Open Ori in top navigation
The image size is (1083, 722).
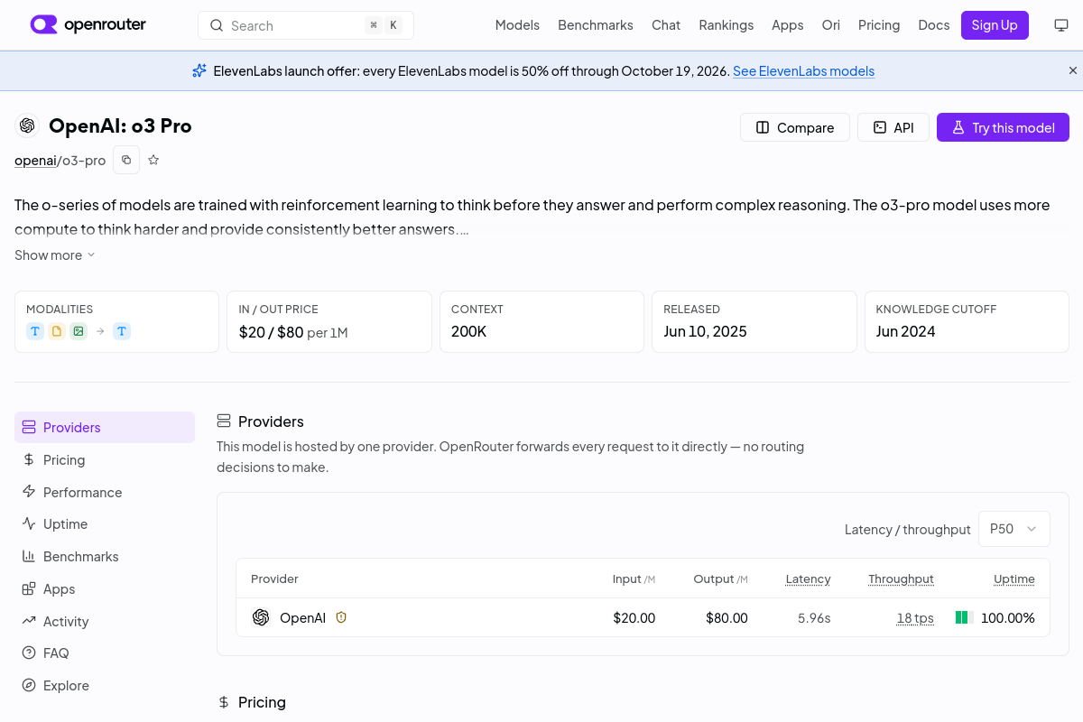(x=830, y=25)
